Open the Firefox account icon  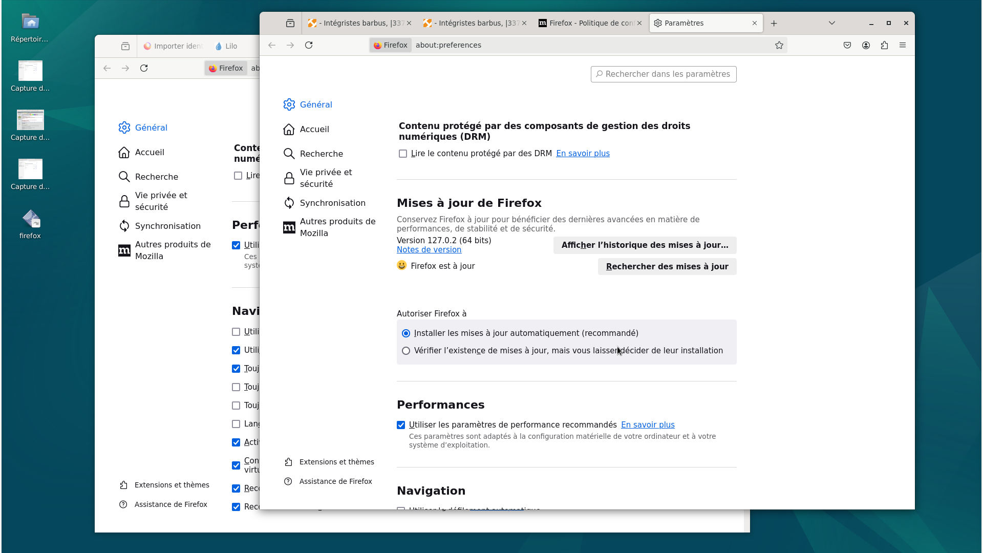866,45
